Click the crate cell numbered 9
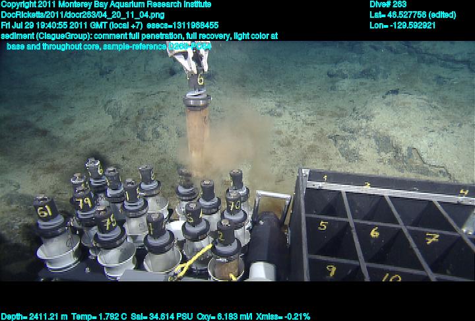The width and height of the screenshot is (475, 321). (332, 269)
